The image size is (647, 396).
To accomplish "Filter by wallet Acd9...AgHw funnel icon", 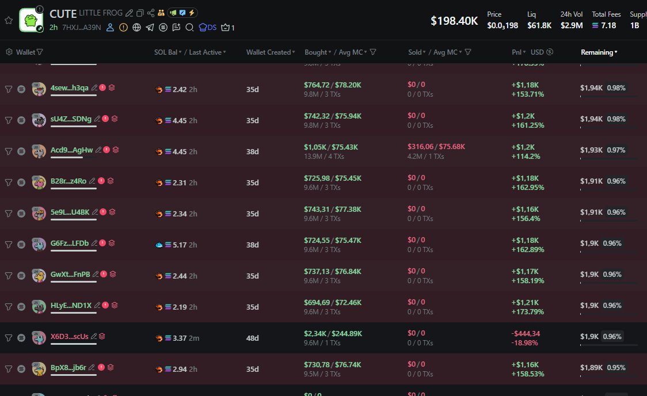I will tap(9, 151).
